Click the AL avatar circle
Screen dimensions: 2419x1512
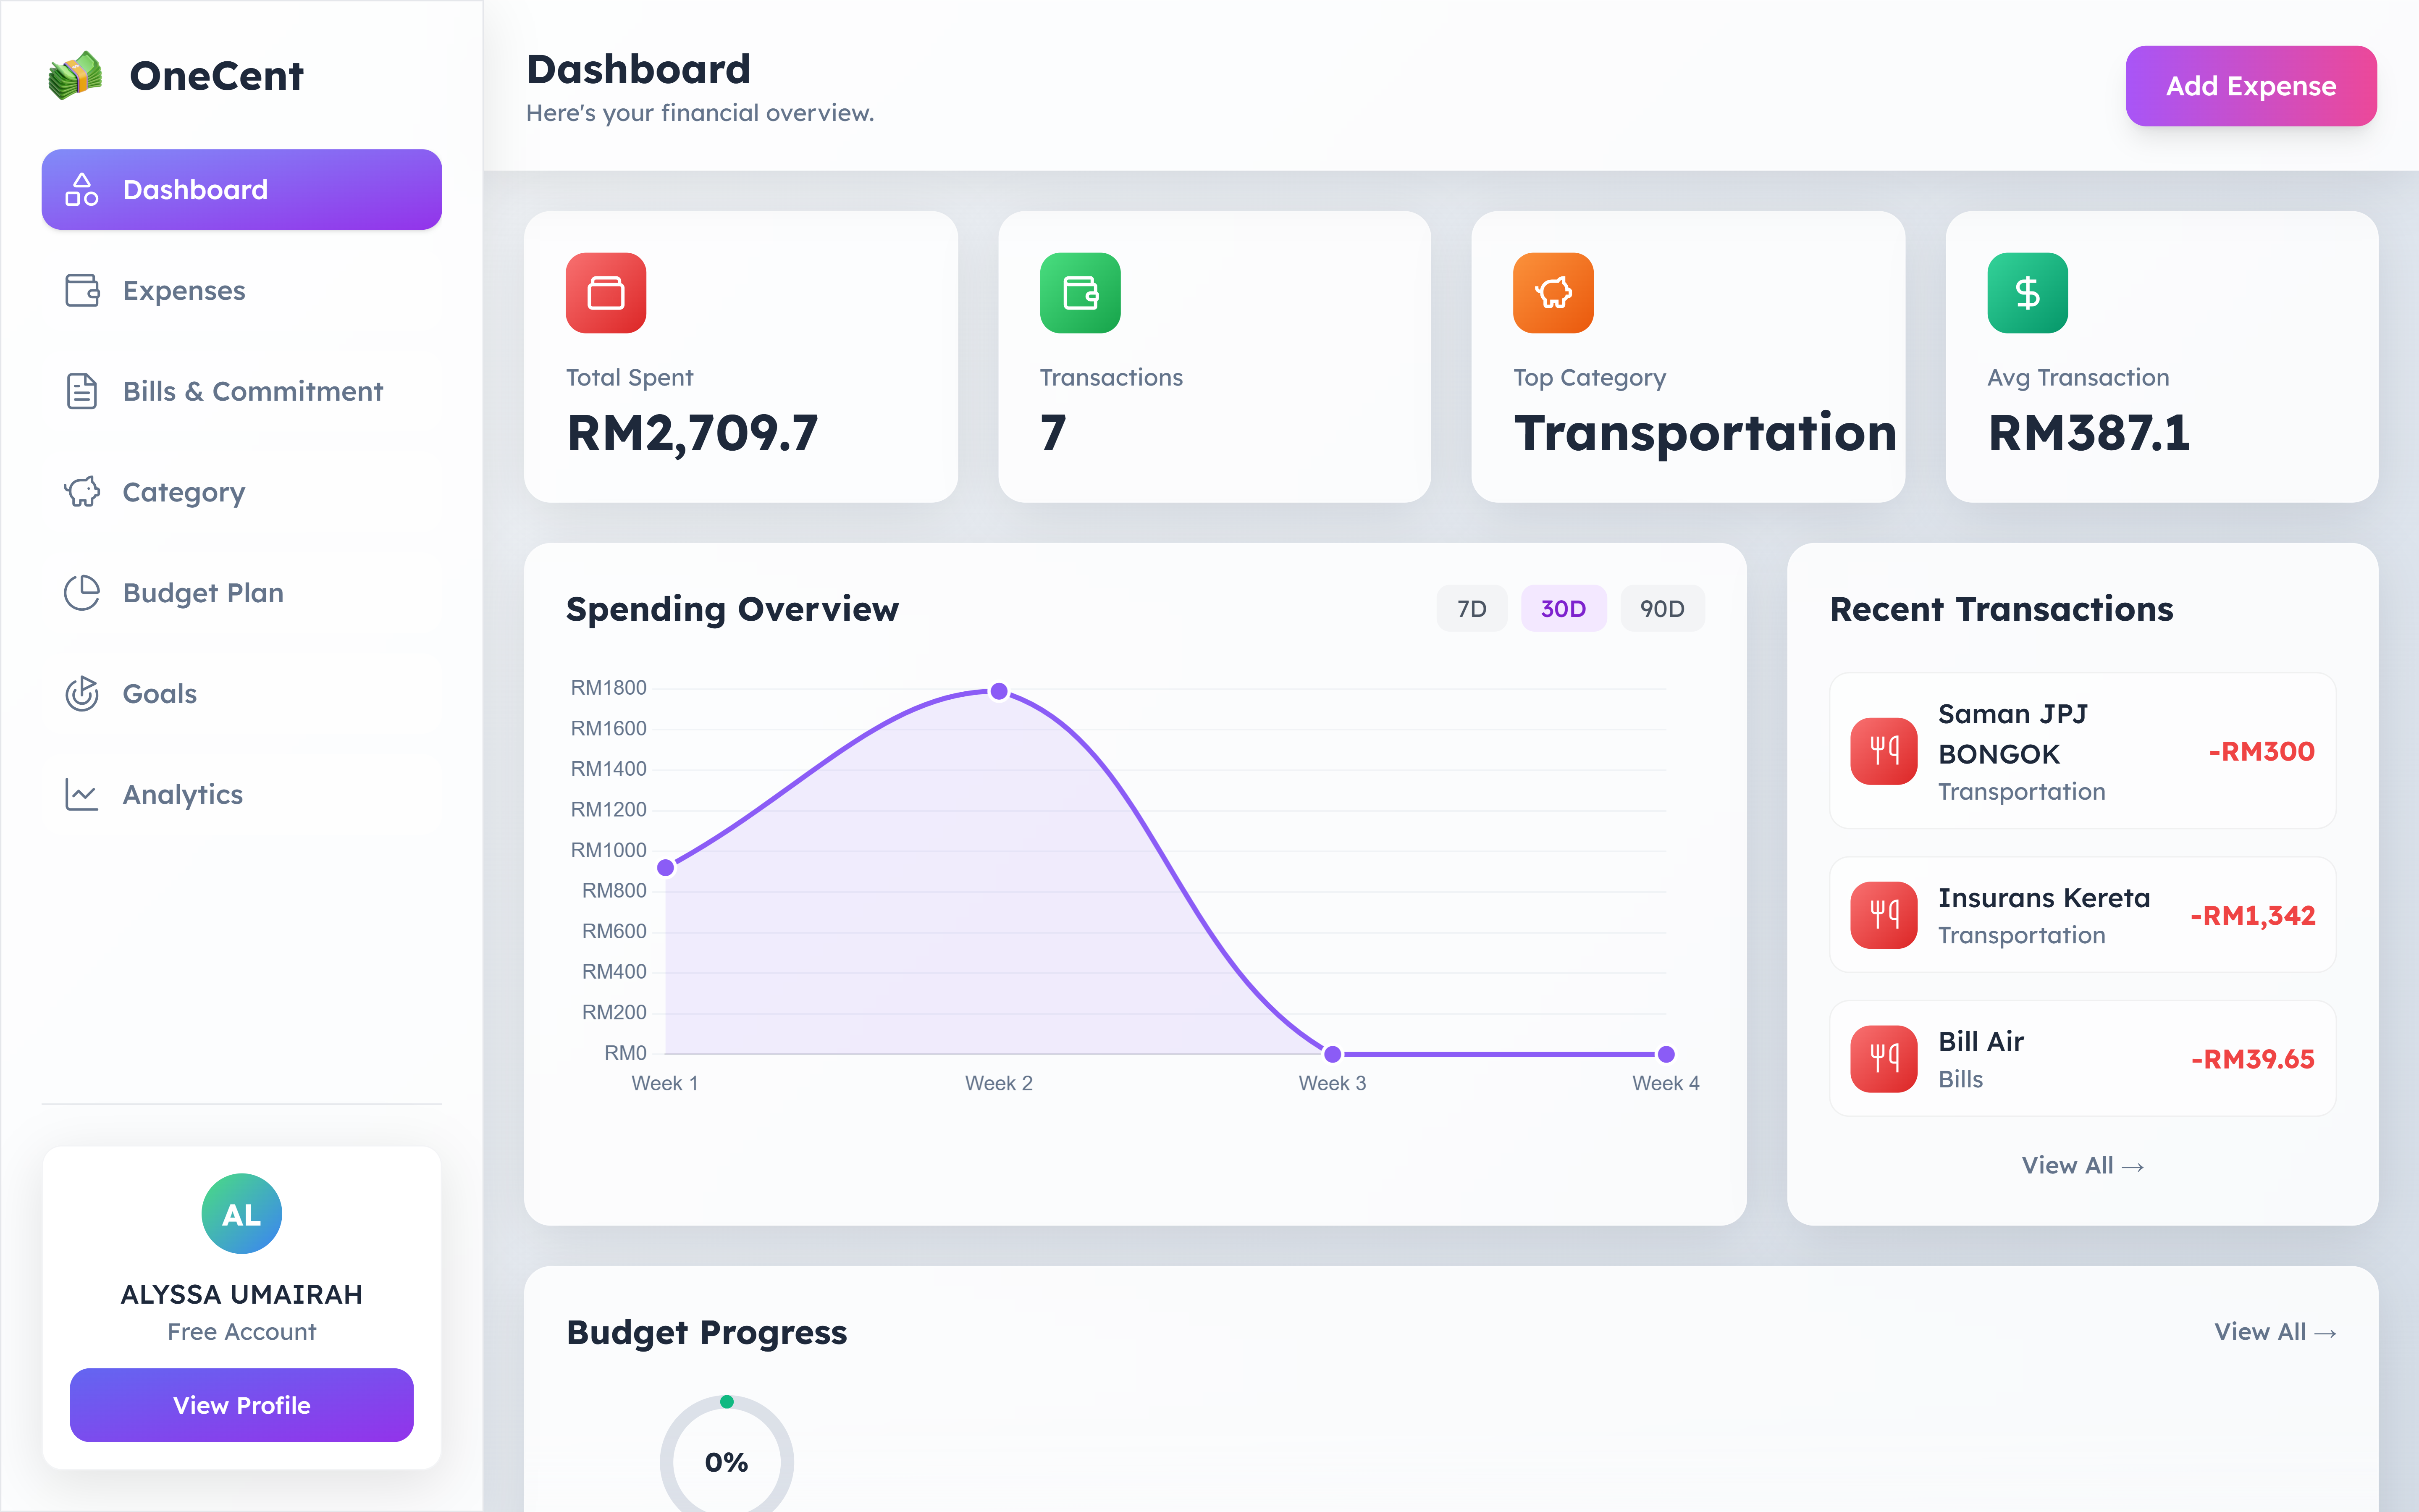(242, 1214)
